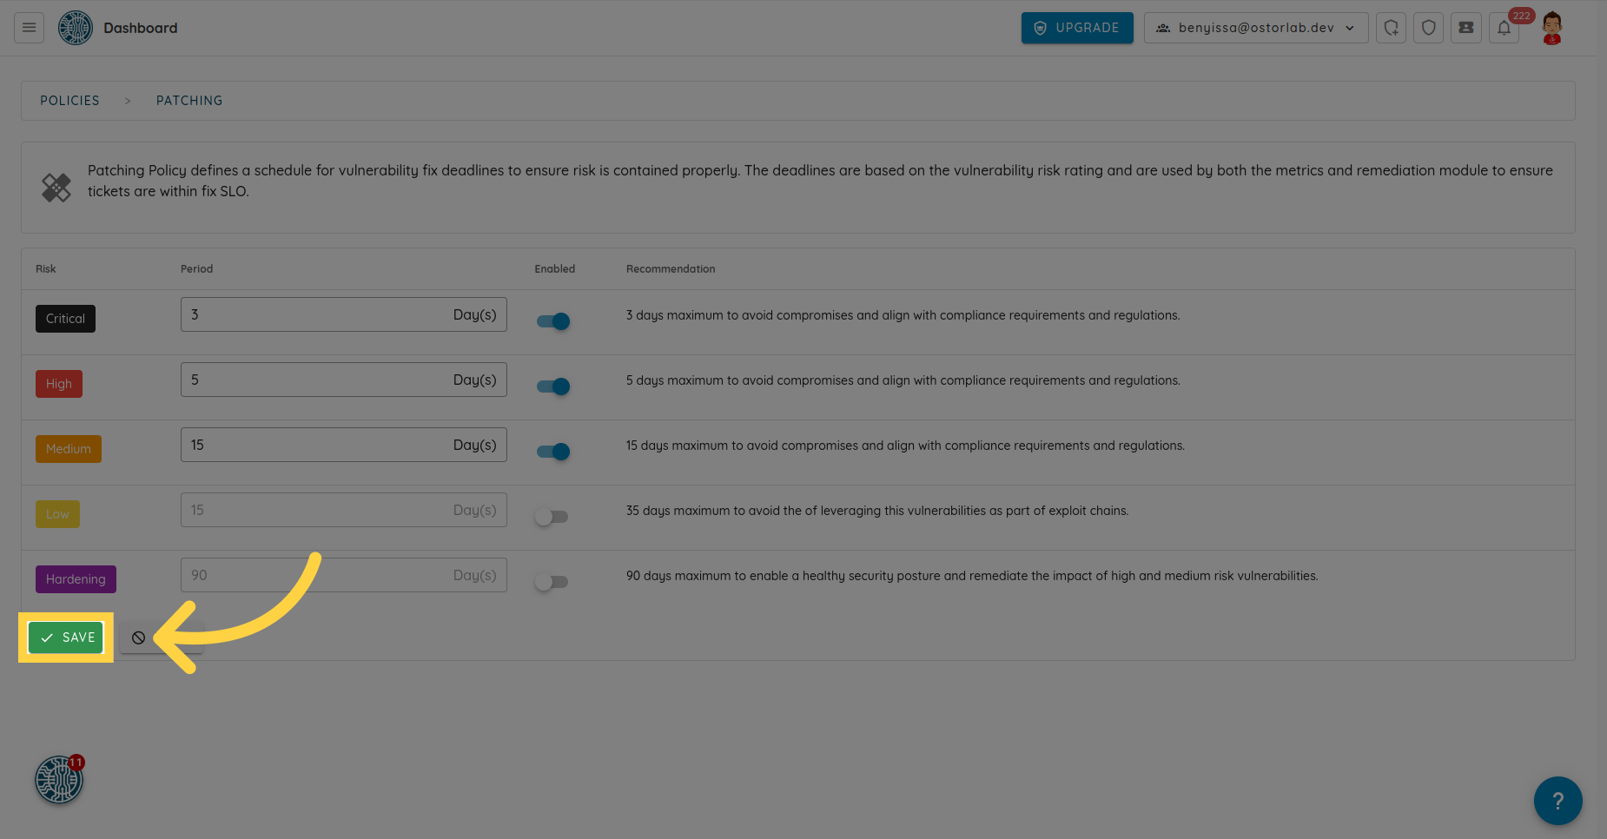
Task: Disable the High risk toggle
Action: point(553,386)
